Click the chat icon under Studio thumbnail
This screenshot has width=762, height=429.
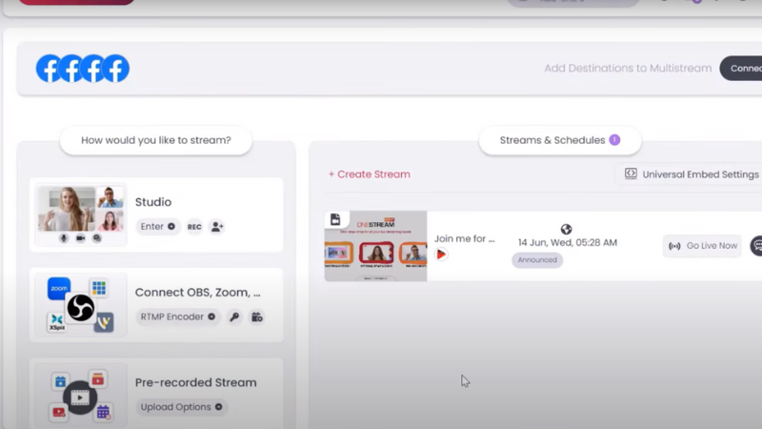(97, 237)
